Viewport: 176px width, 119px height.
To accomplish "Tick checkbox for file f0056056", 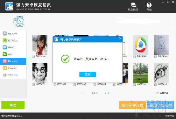I will [95, 84].
